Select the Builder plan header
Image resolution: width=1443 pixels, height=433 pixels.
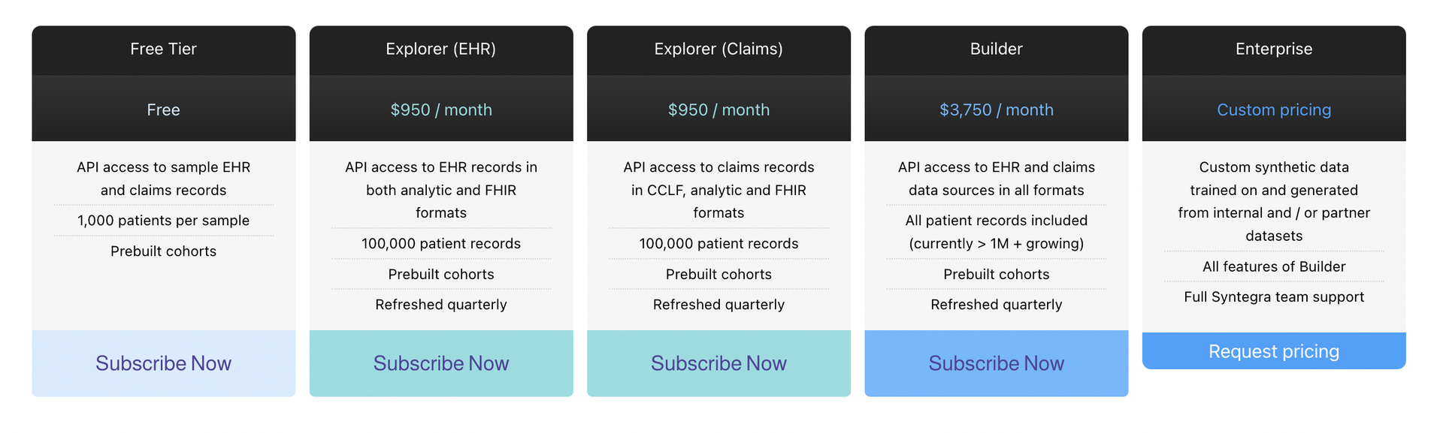996,50
